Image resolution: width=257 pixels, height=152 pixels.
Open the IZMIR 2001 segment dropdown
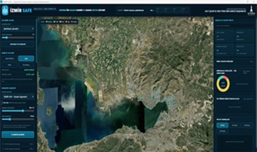click(x=18, y=97)
